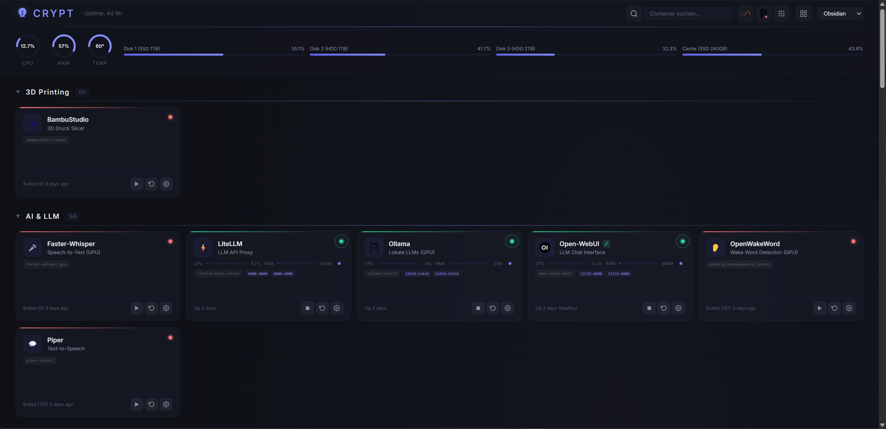Start the Piper container
This screenshot has height=429, width=886.
coord(136,404)
